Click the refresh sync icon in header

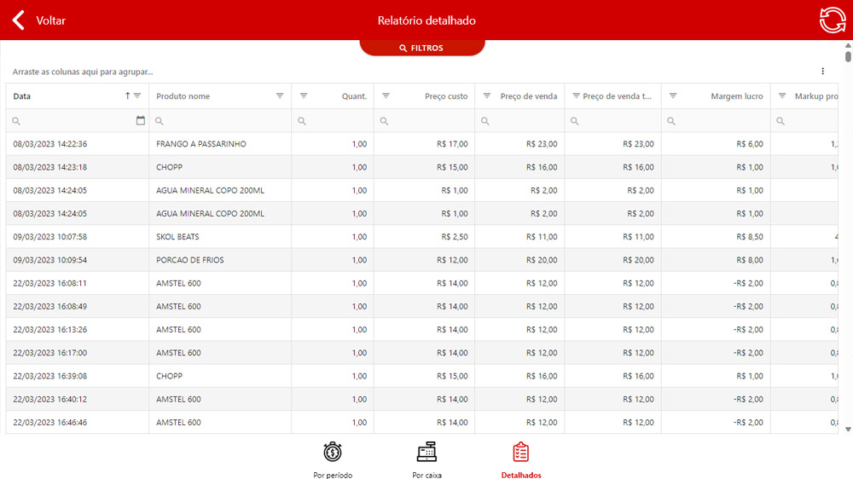833,20
